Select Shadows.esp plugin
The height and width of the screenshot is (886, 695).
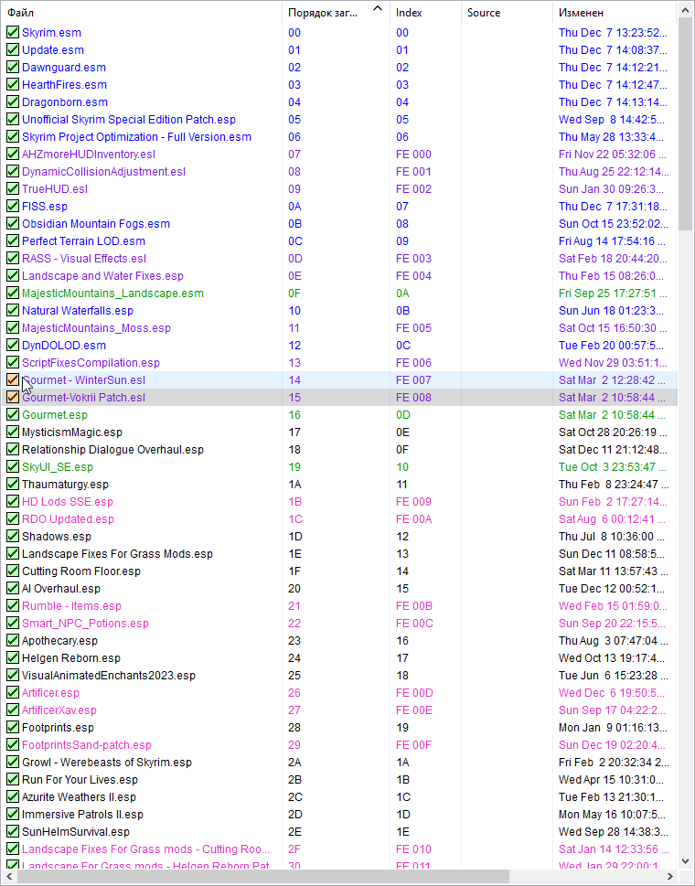tap(57, 537)
